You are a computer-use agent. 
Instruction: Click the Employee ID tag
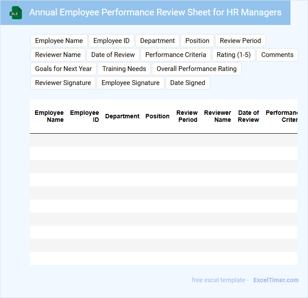(x=111, y=41)
